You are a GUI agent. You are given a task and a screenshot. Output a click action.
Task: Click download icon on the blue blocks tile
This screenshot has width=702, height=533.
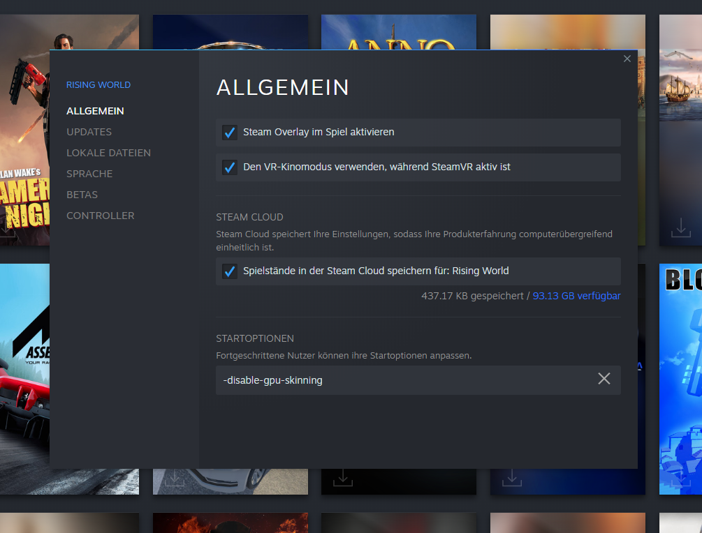[680, 478]
